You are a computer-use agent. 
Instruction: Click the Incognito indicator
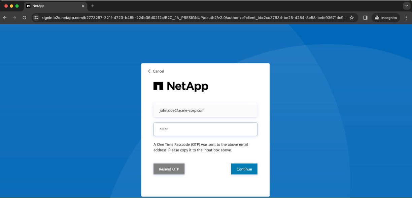point(386,18)
